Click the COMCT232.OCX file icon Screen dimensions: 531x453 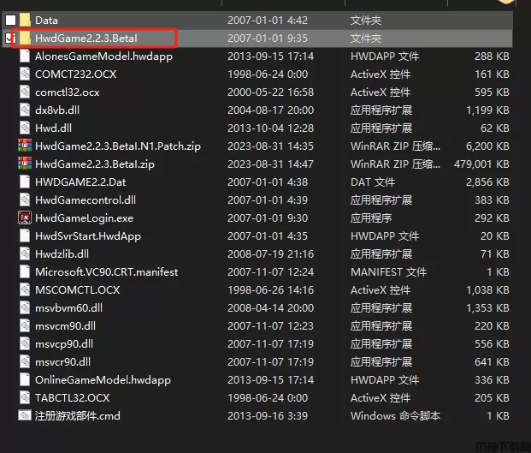(x=25, y=74)
